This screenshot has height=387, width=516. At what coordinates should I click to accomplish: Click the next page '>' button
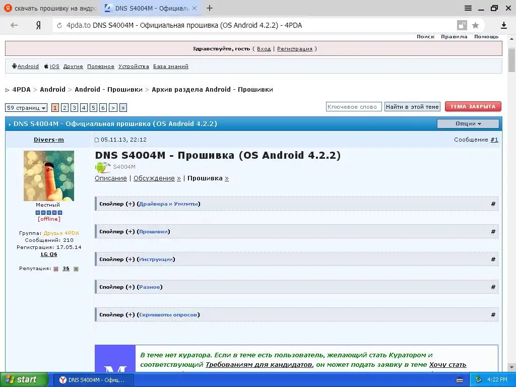113,108
